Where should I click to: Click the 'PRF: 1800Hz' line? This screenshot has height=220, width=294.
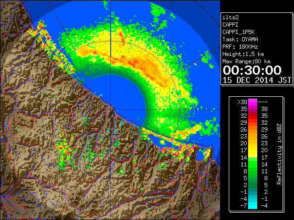point(240,47)
